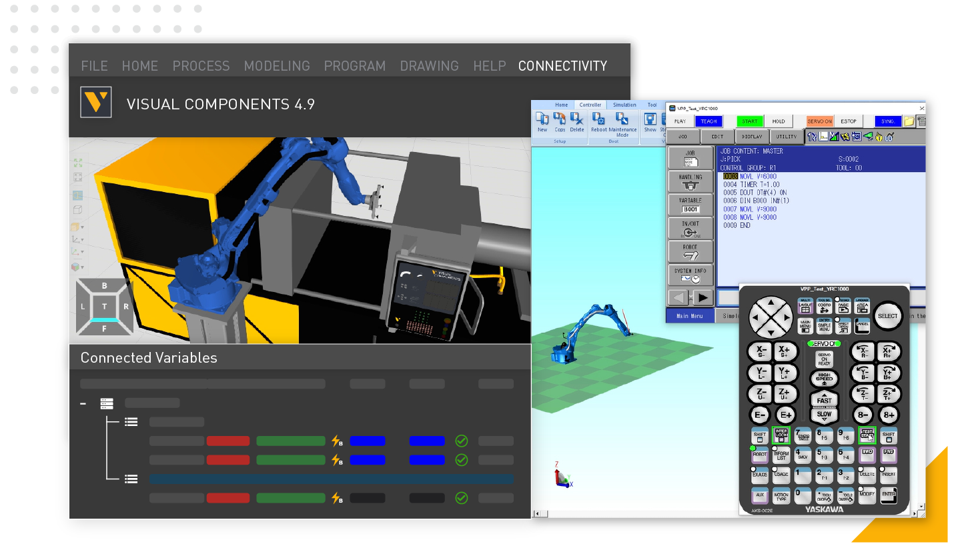
Task: Toggle the green checkmark on first variable row
Action: click(461, 441)
